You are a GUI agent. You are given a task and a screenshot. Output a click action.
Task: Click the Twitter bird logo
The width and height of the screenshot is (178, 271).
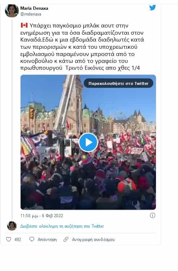(153, 8)
